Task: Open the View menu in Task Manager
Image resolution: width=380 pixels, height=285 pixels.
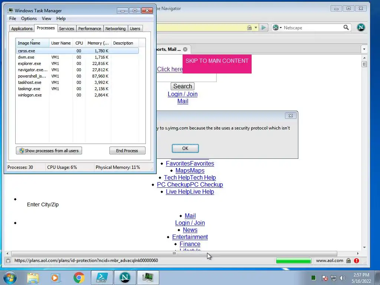Action: point(46,19)
